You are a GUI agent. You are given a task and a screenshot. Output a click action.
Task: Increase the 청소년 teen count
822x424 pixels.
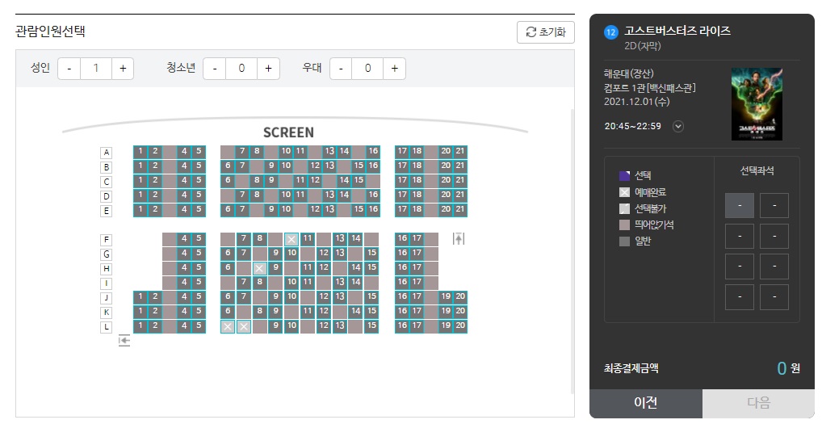click(268, 69)
